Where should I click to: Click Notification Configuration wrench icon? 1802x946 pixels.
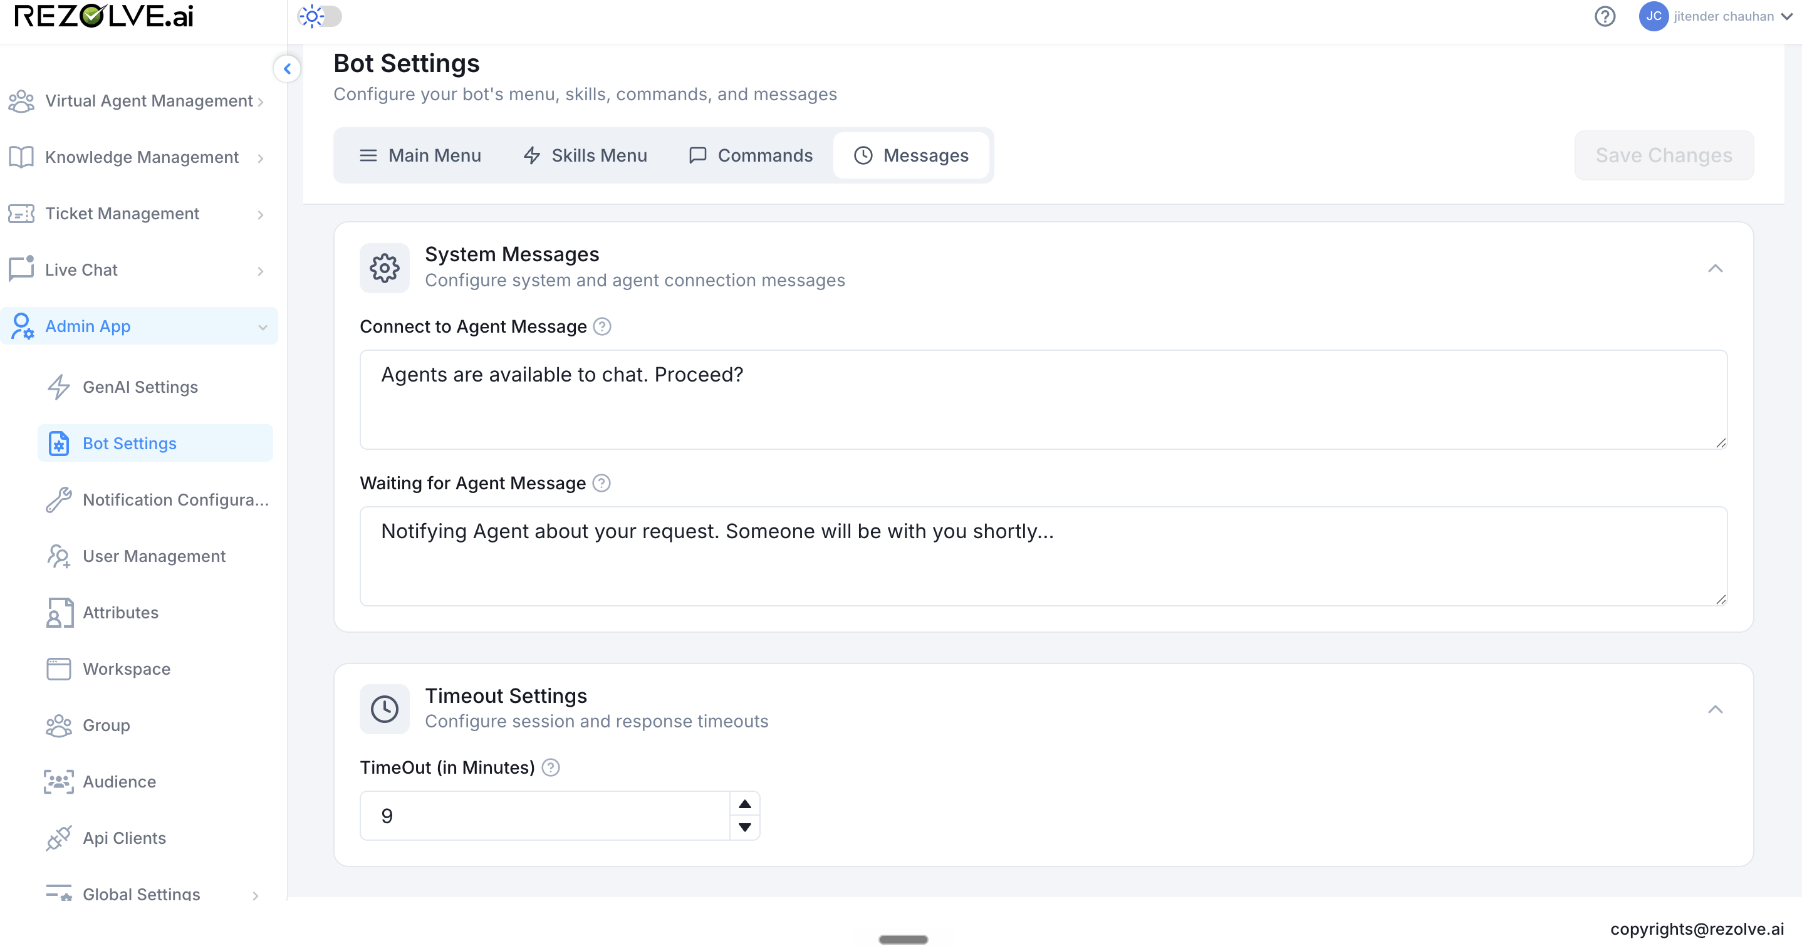tap(59, 499)
